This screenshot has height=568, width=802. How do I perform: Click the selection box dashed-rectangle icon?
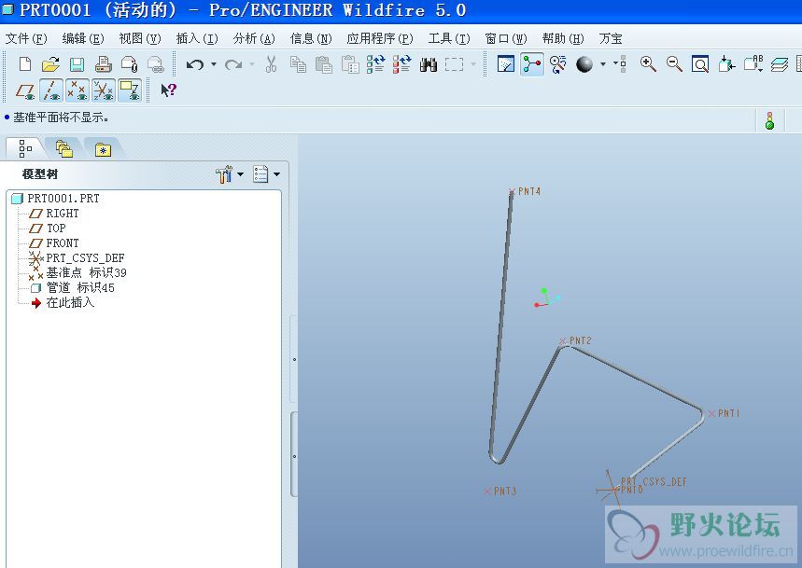[454, 64]
